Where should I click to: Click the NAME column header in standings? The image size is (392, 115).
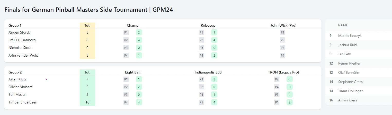coord(343,25)
